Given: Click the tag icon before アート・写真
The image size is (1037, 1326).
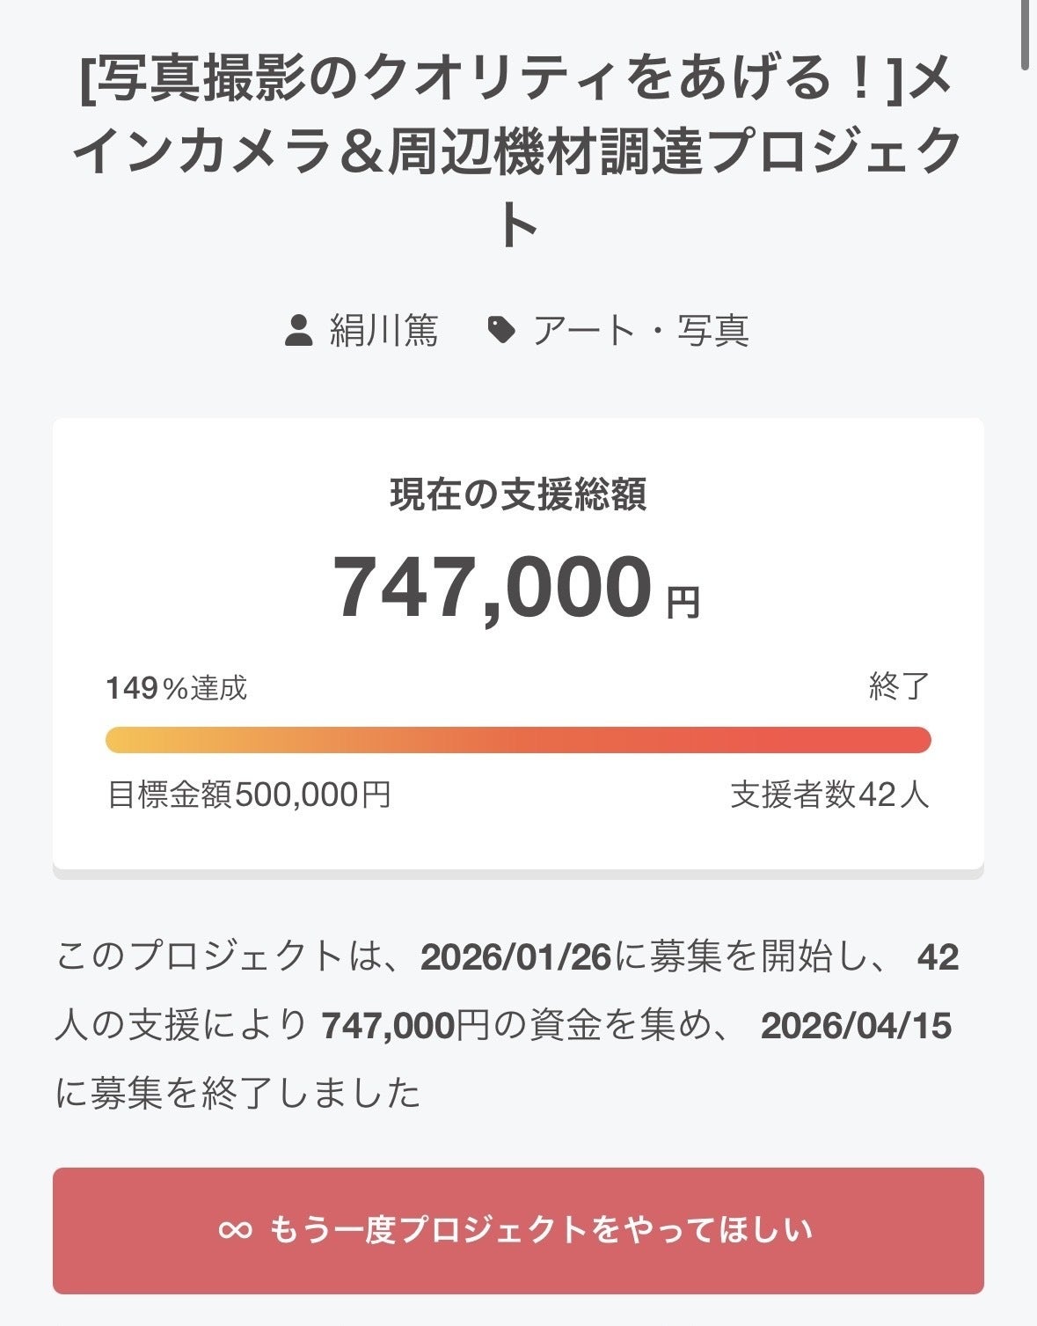Looking at the screenshot, I should tap(501, 331).
